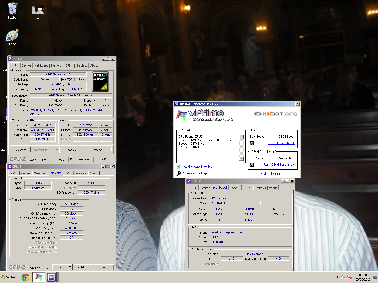Switch to Caches tab in the top CPU-Z window
This screenshot has width=378, height=283.
[26, 65]
